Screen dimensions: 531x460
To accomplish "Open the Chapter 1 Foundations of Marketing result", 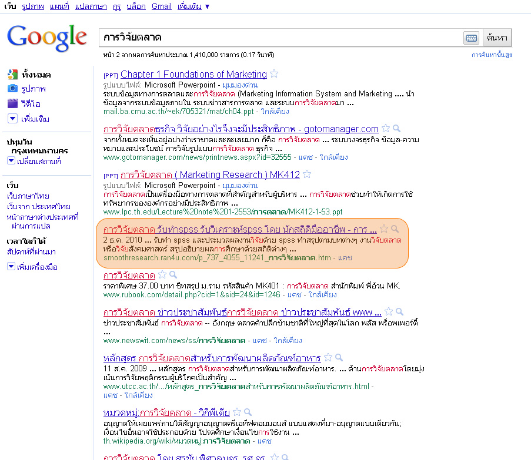I will [x=193, y=74].
